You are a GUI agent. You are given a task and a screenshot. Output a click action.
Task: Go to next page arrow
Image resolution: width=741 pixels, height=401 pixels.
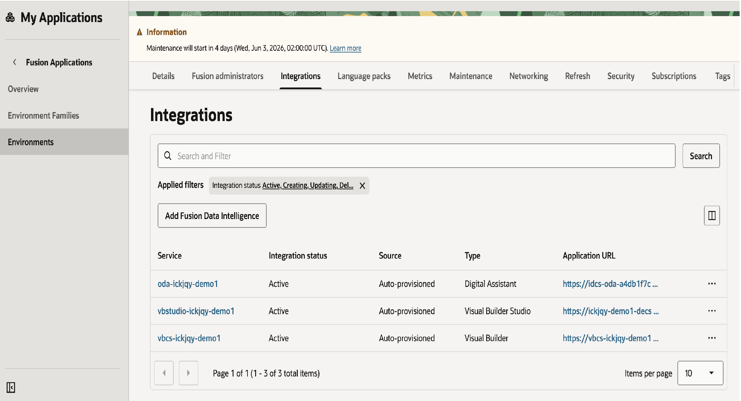(x=188, y=373)
